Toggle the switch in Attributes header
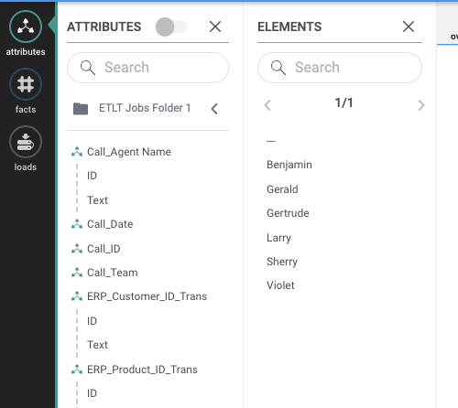458x408 pixels. (x=170, y=27)
